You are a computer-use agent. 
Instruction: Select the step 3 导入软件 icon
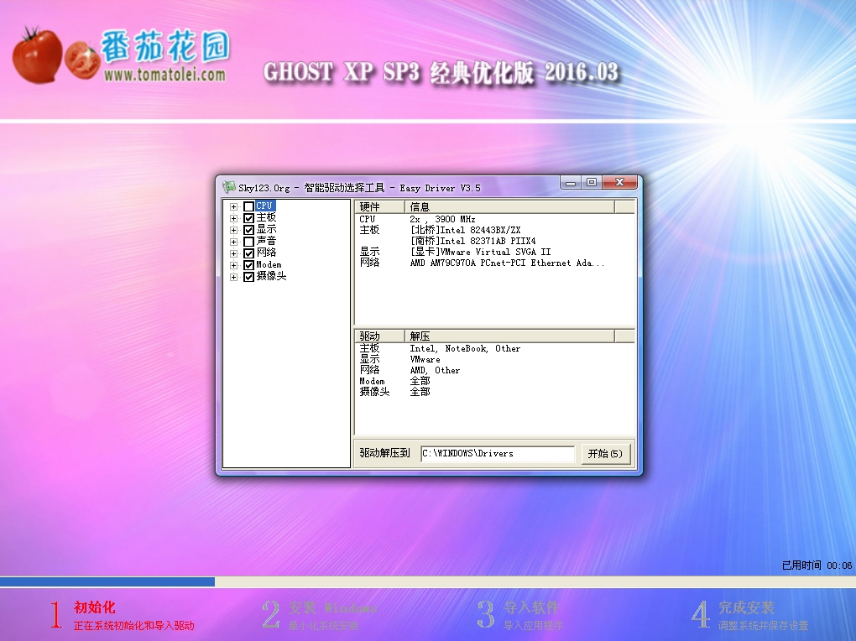click(486, 613)
